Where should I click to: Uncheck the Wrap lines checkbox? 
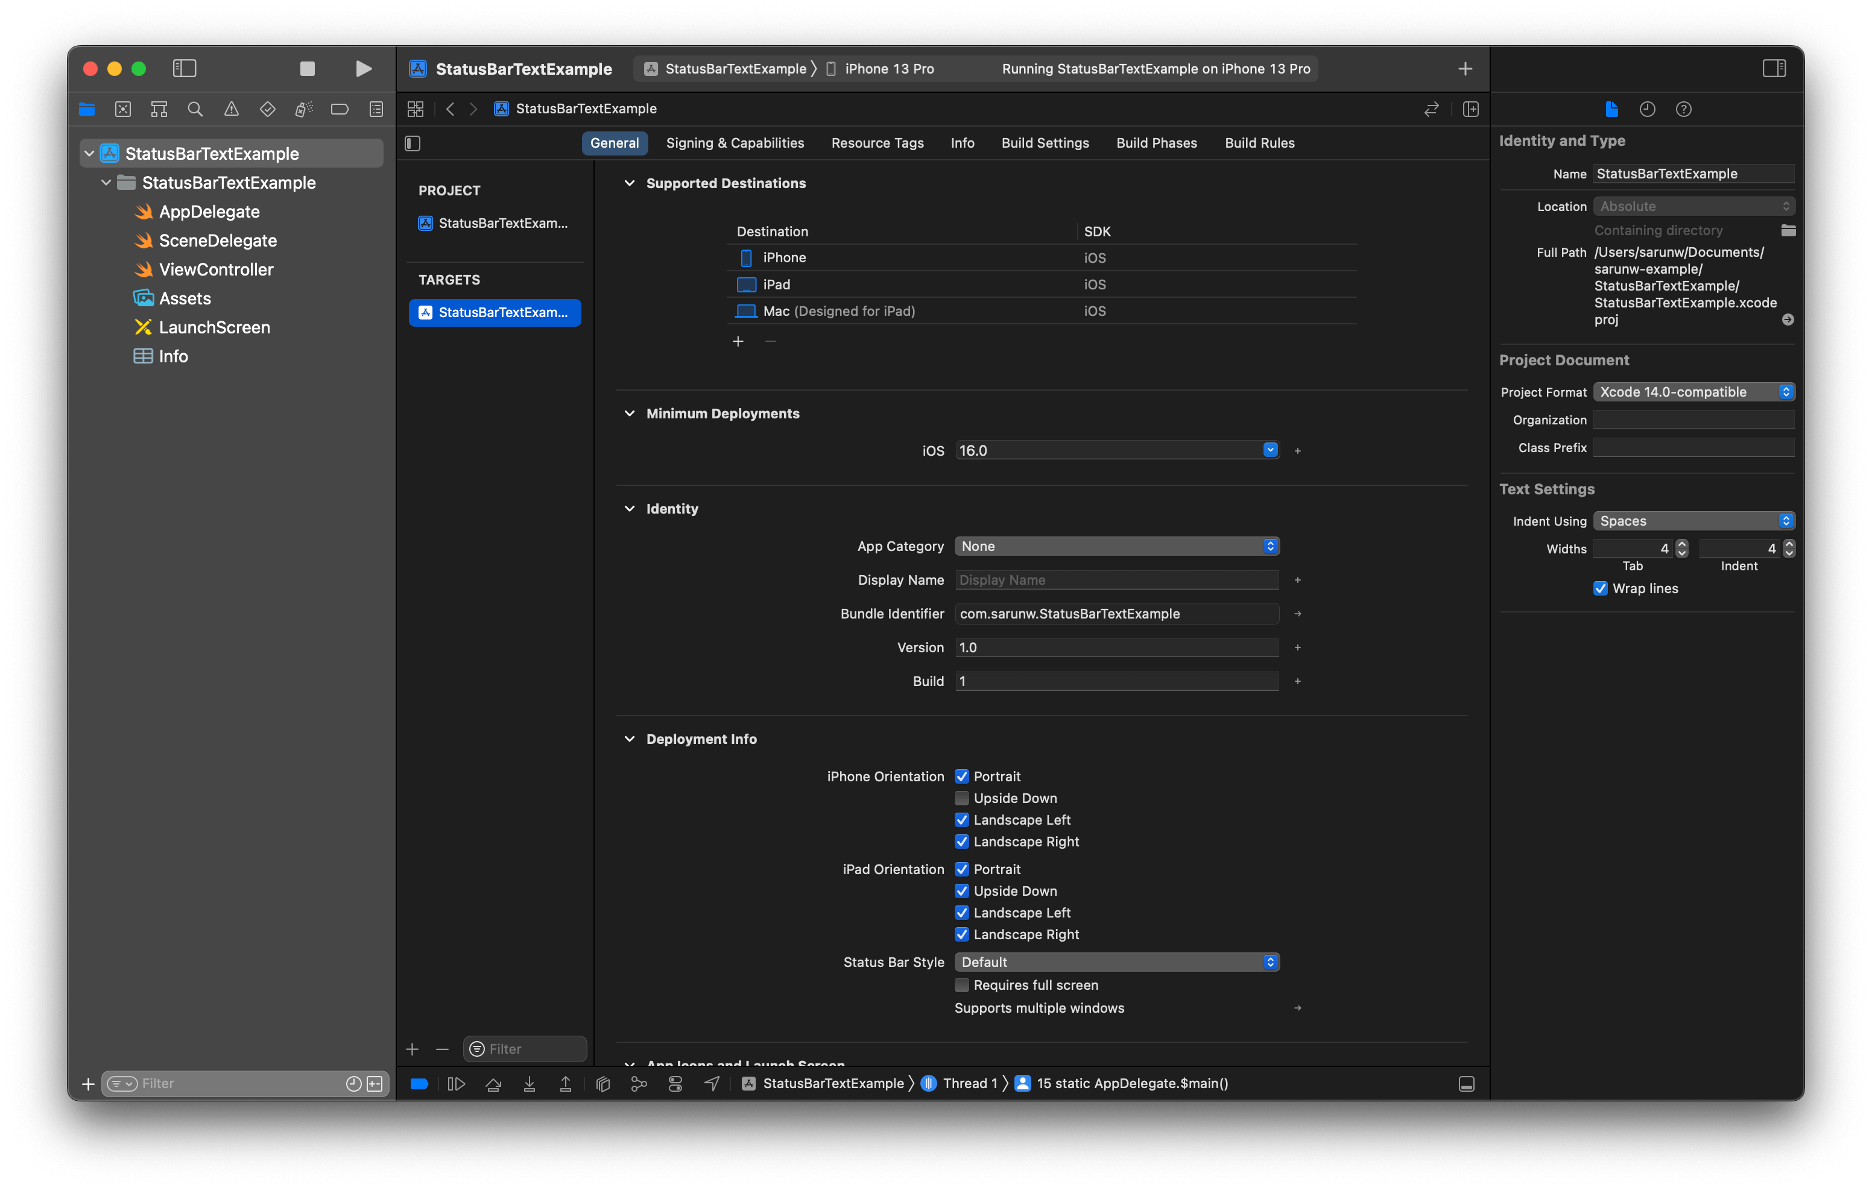(1601, 588)
